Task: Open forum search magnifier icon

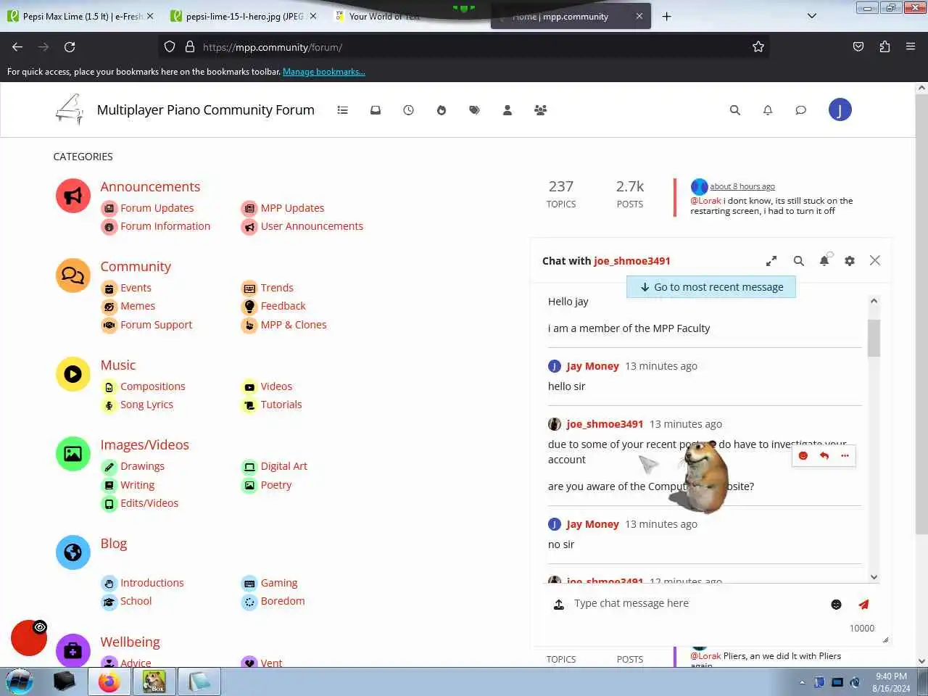Action: click(x=735, y=110)
